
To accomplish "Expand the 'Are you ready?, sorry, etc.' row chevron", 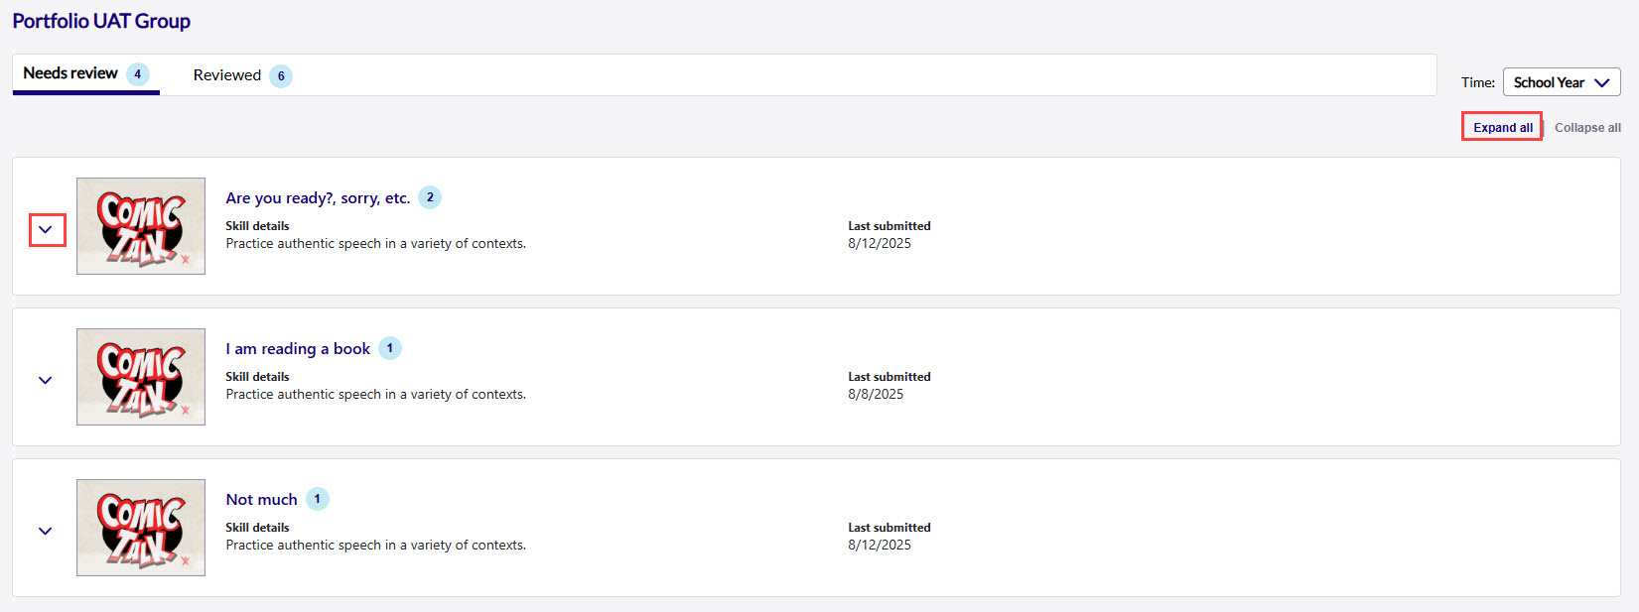I will (x=46, y=230).
